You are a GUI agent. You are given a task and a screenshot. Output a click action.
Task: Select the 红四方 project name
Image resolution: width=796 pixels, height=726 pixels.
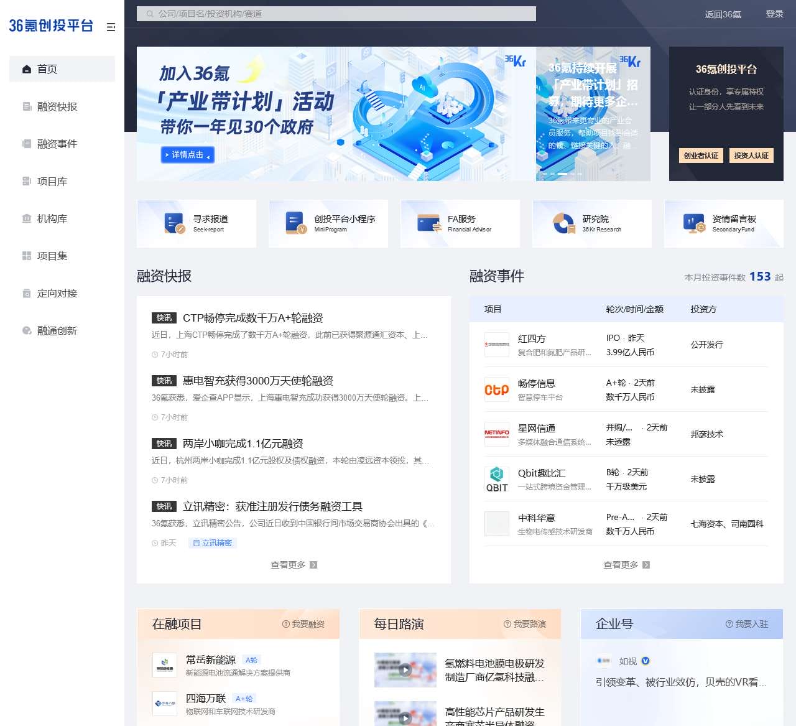click(x=532, y=338)
